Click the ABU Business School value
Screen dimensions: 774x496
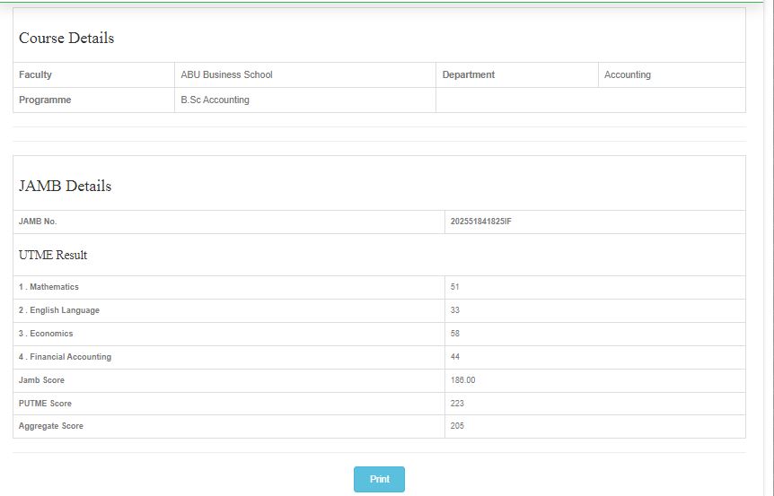226,75
